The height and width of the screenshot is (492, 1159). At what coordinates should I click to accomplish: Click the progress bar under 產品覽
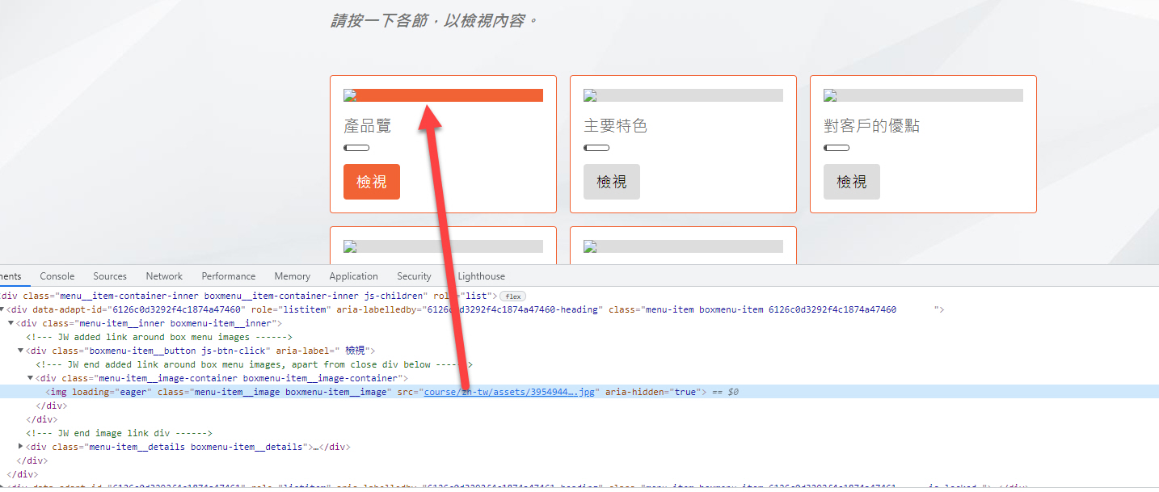pos(356,148)
